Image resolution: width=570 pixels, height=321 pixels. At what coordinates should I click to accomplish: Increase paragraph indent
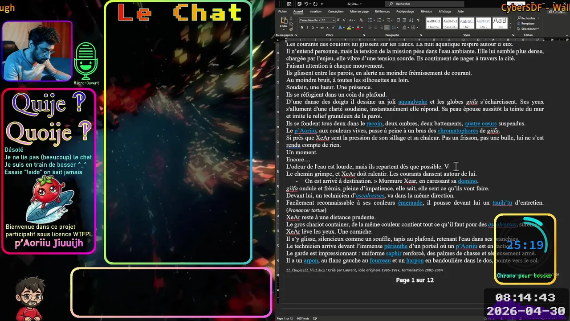click(404, 20)
